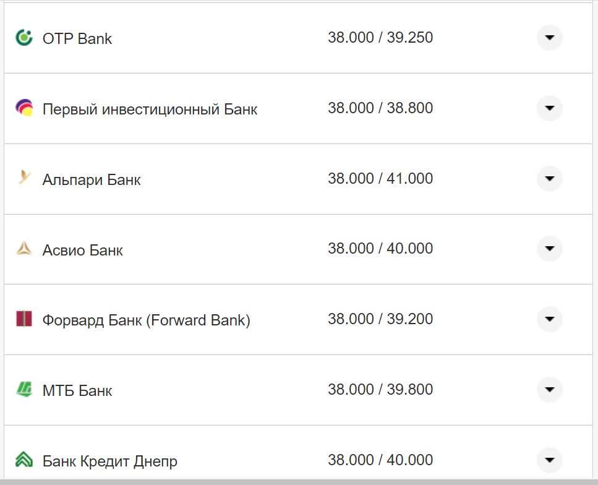
Task: Expand the Альпари Банк row
Action: (549, 179)
